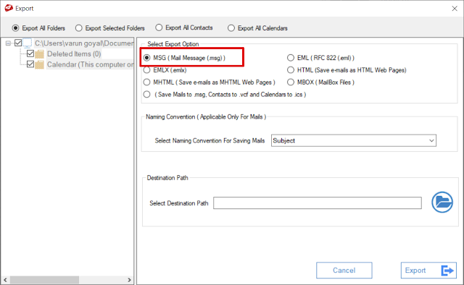
Task: Uncheck the root C:\Users path checkbox
Action: click(18, 43)
